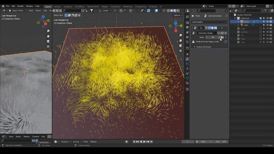Click the zoom magnifier icon in left viewport
Screen dimensions: 274x154
pyautogui.click(x=48, y=31)
